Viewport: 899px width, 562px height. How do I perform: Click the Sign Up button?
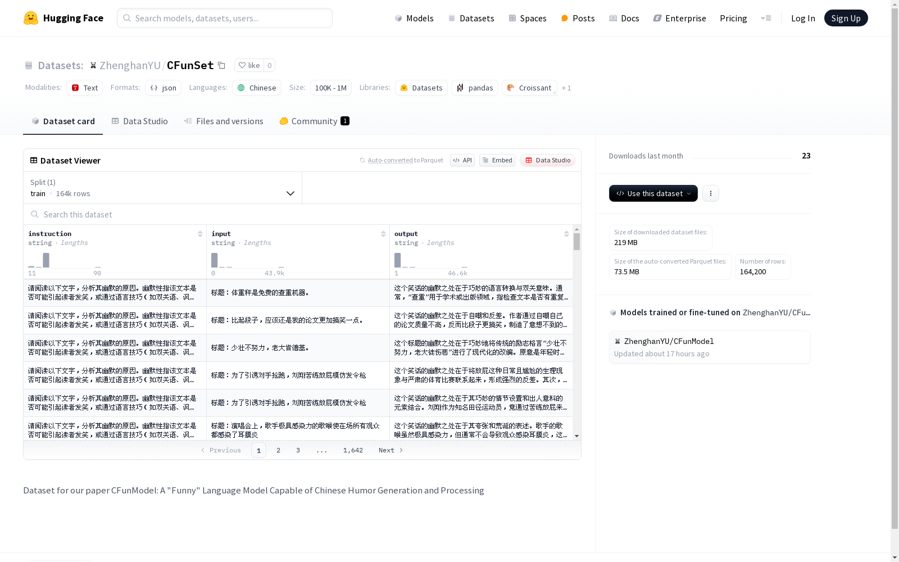click(x=846, y=18)
